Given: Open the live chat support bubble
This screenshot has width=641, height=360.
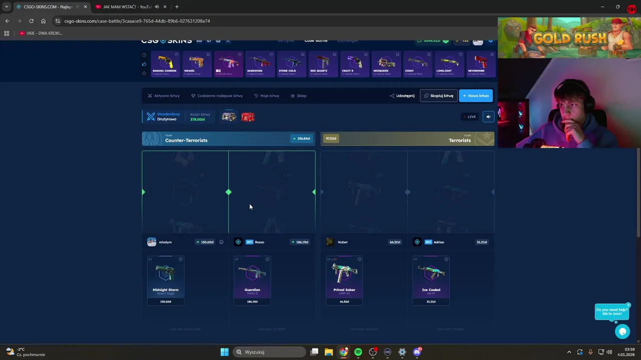Looking at the screenshot, I should click(x=622, y=331).
